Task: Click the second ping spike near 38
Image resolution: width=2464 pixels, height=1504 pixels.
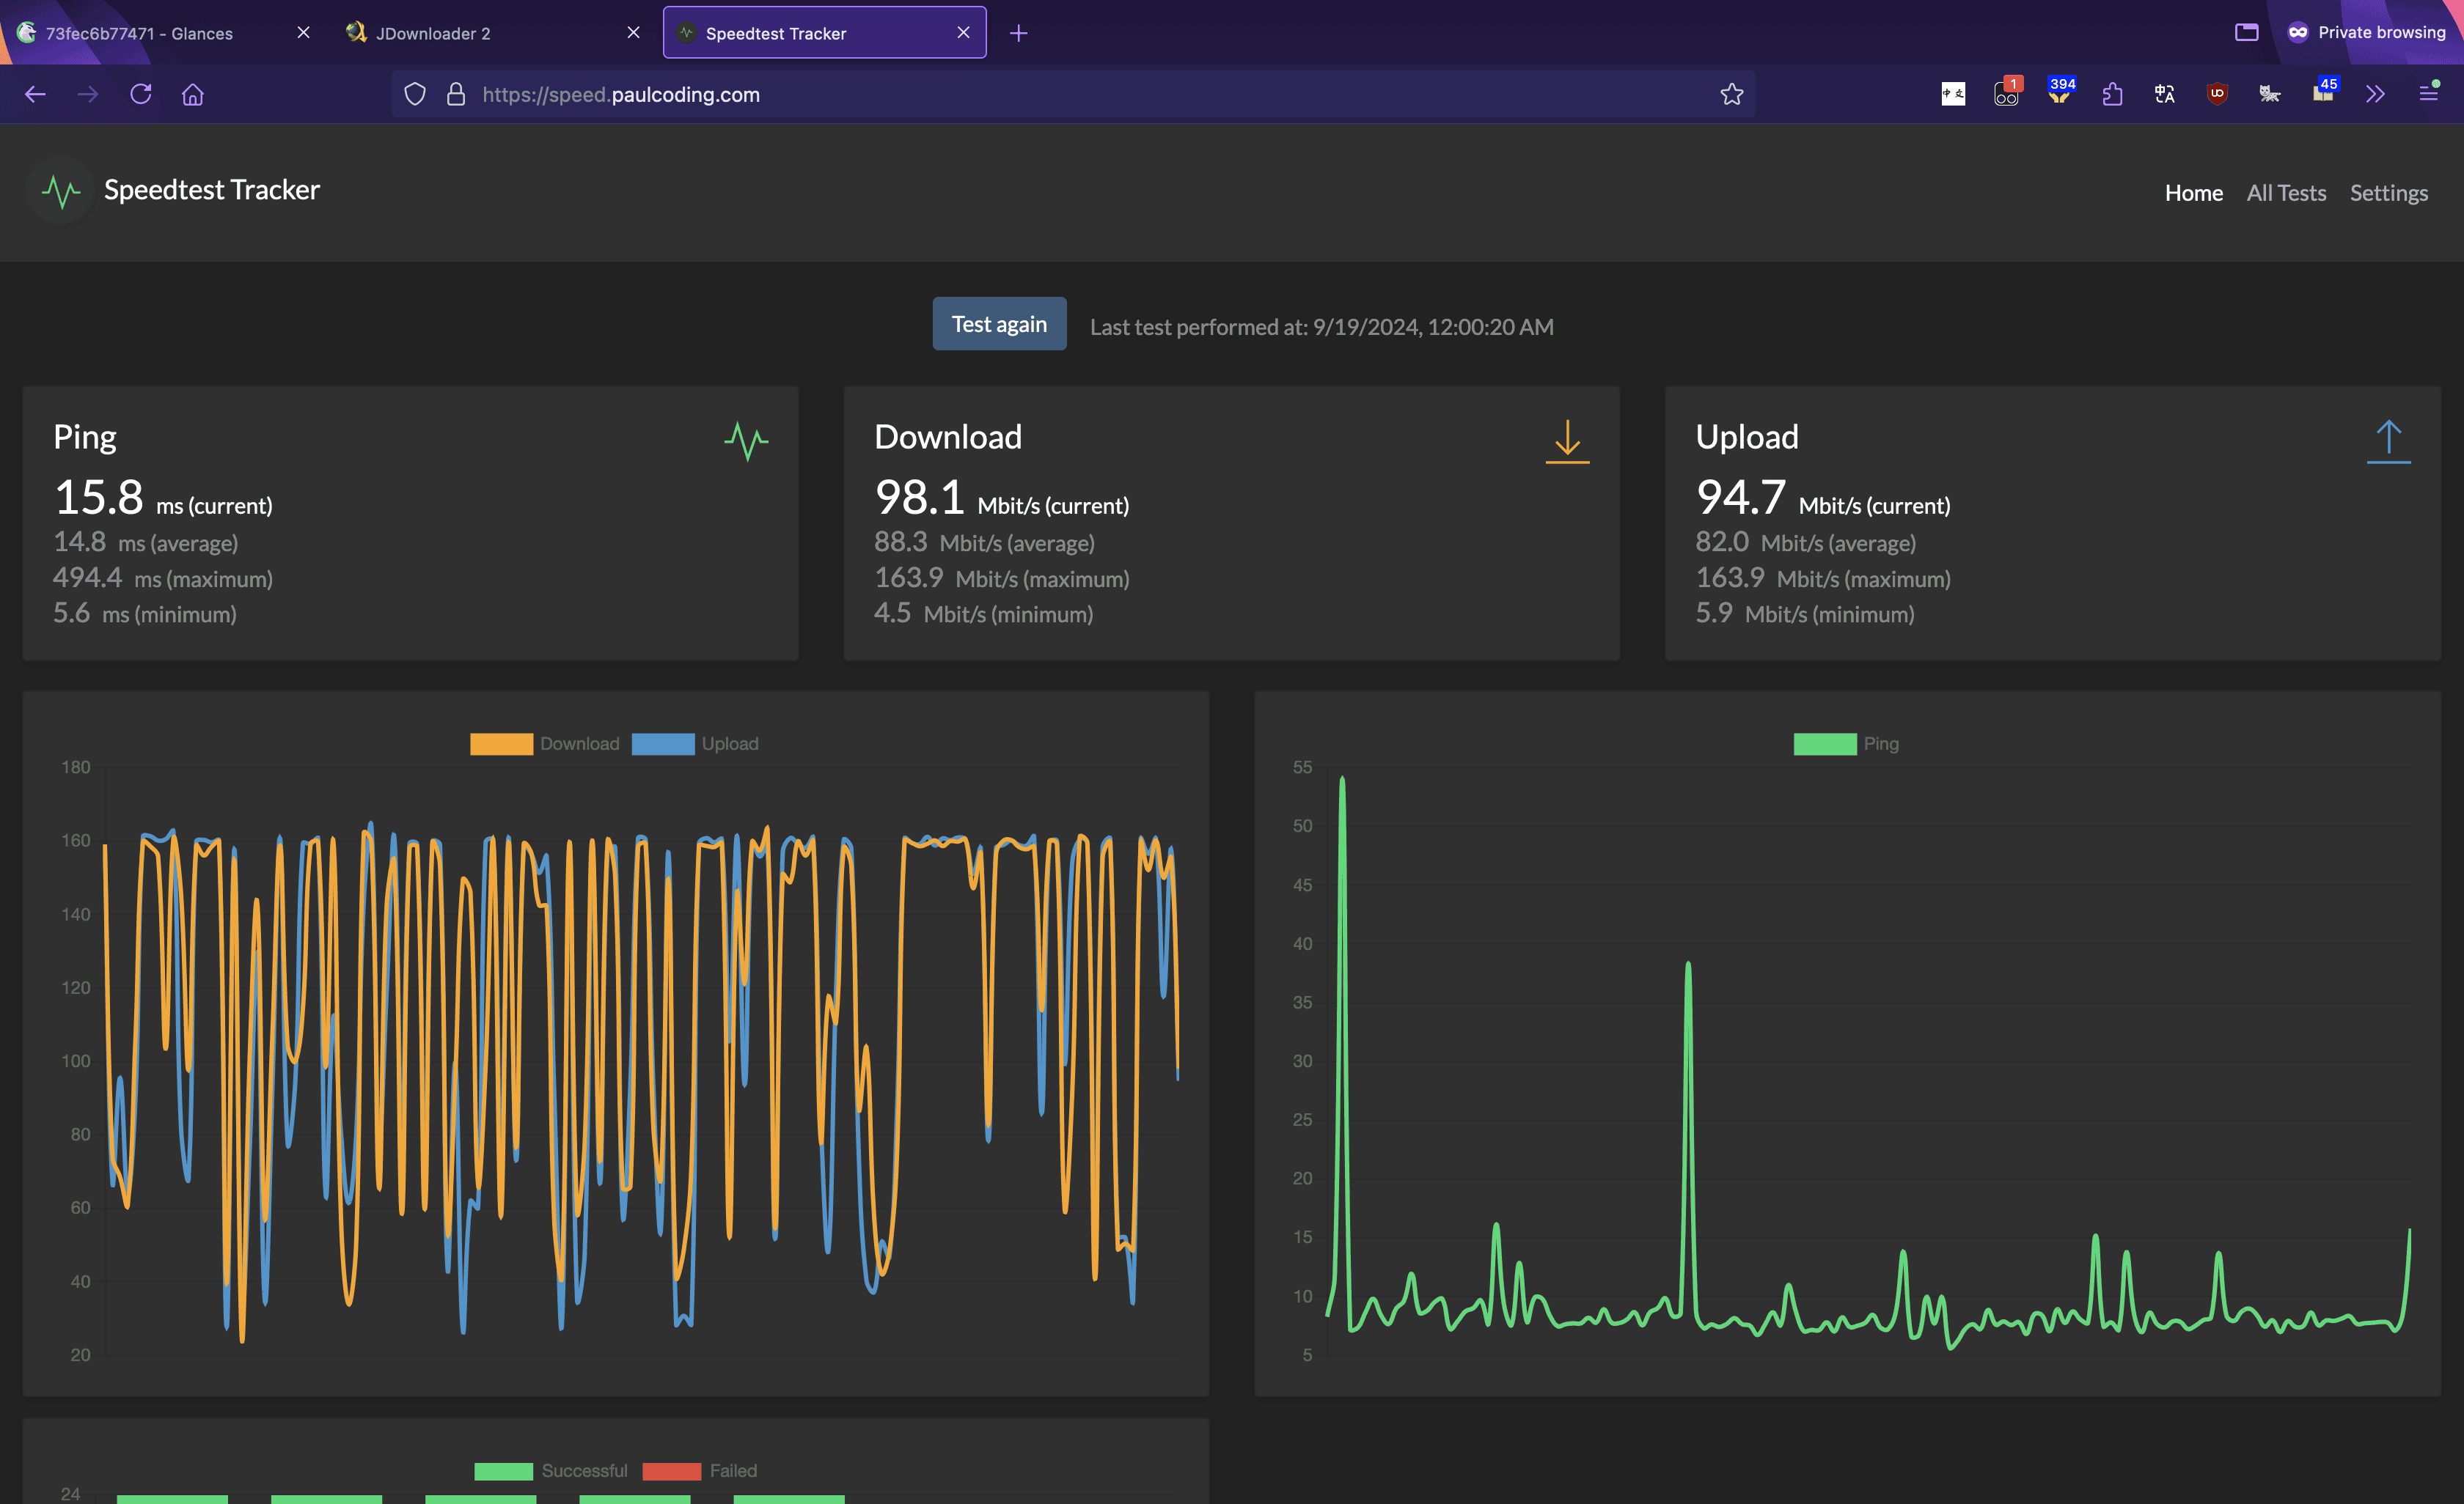Action: 1688,966
